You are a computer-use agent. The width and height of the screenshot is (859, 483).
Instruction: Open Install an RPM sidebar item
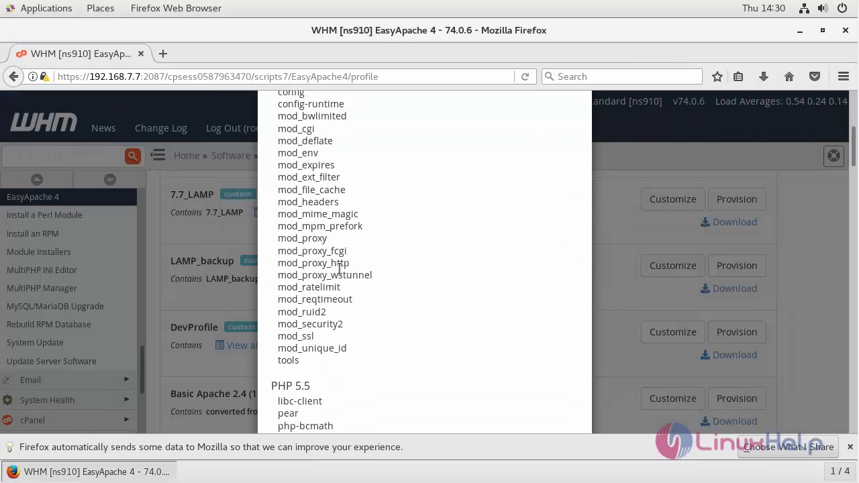click(33, 233)
